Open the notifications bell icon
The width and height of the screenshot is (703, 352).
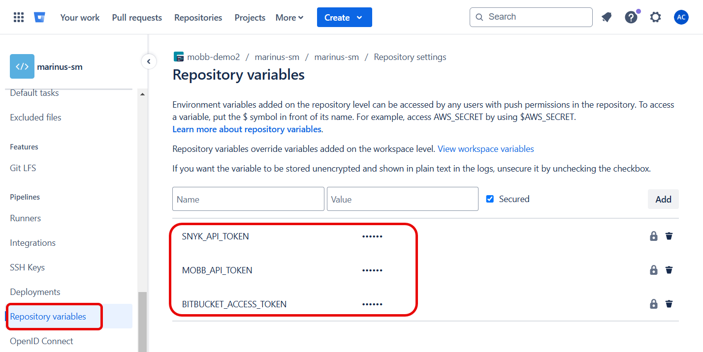[607, 18]
